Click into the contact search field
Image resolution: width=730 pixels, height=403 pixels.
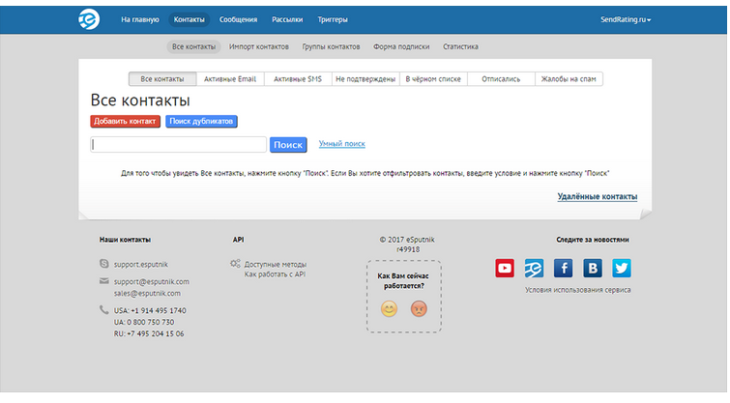tap(178, 144)
